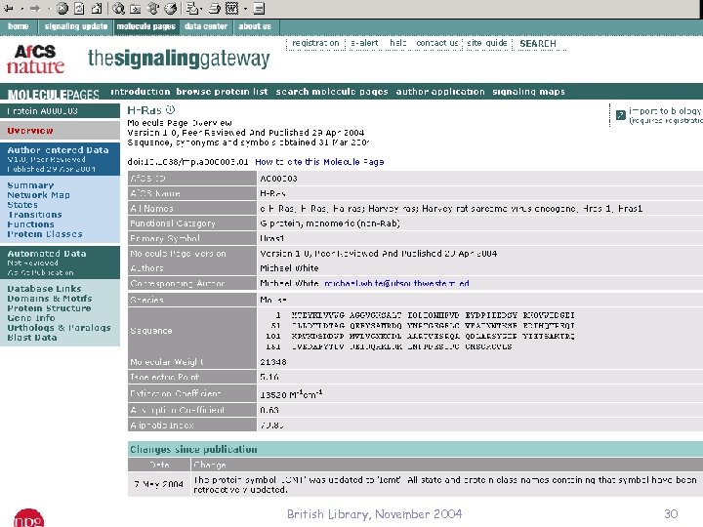Select the molecule pages tab
The height and width of the screenshot is (527, 703).
[146, 26]
